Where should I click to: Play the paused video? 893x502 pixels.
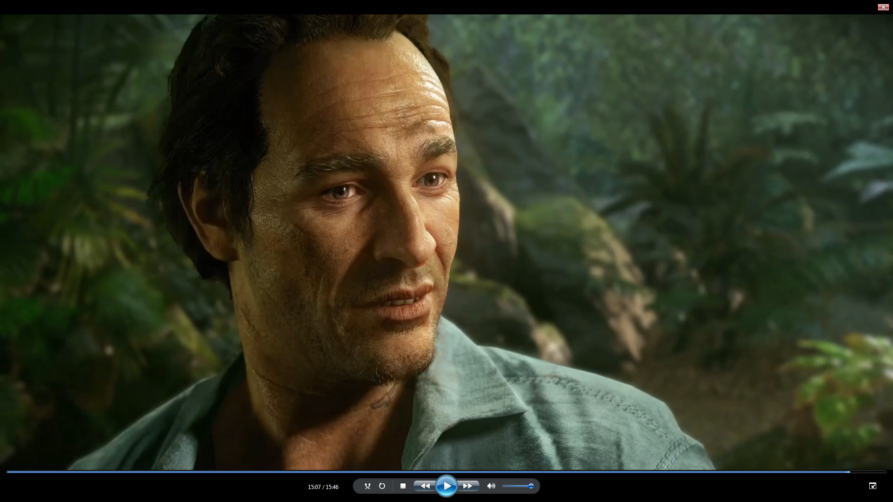click(x=446, y=486)
